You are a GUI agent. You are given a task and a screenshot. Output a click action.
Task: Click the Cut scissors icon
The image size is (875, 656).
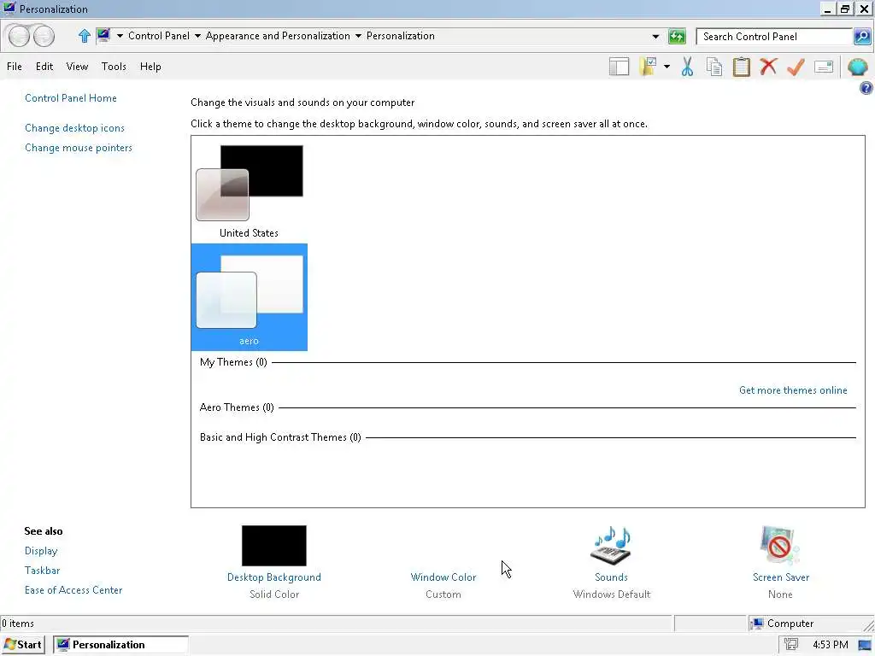(687, 67)
